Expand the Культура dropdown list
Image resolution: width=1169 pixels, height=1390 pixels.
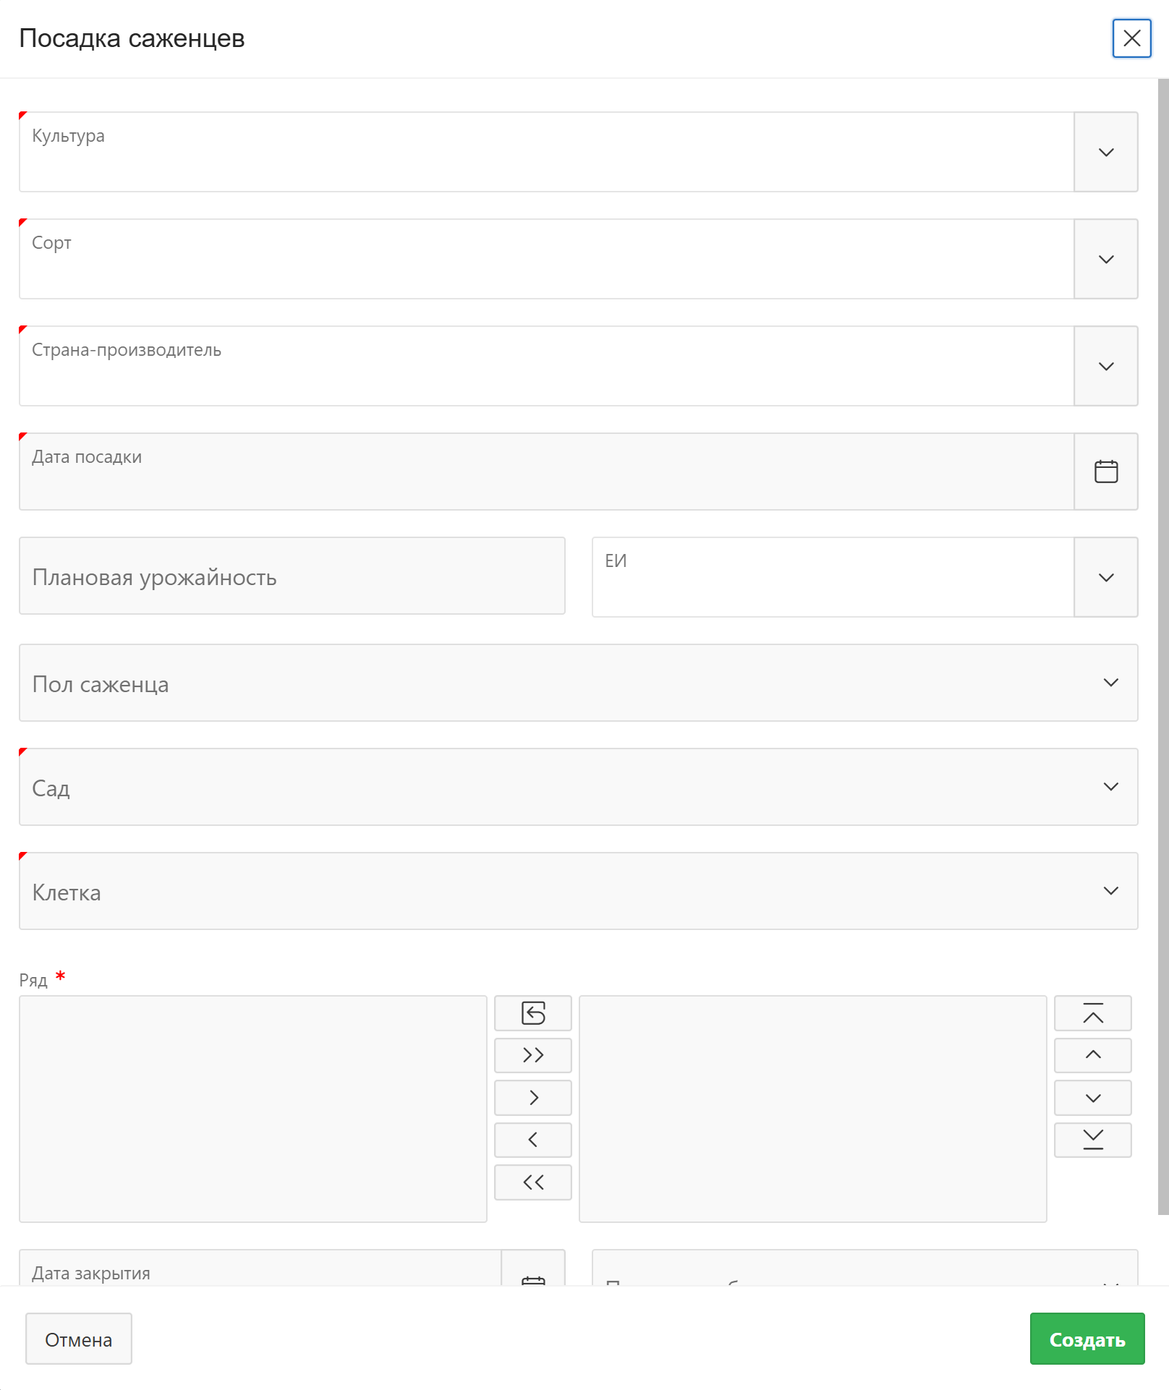(1105, 152)
